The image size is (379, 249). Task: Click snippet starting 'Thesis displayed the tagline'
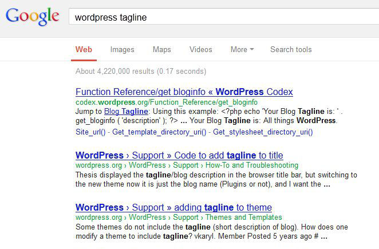[x=216, y=179]
